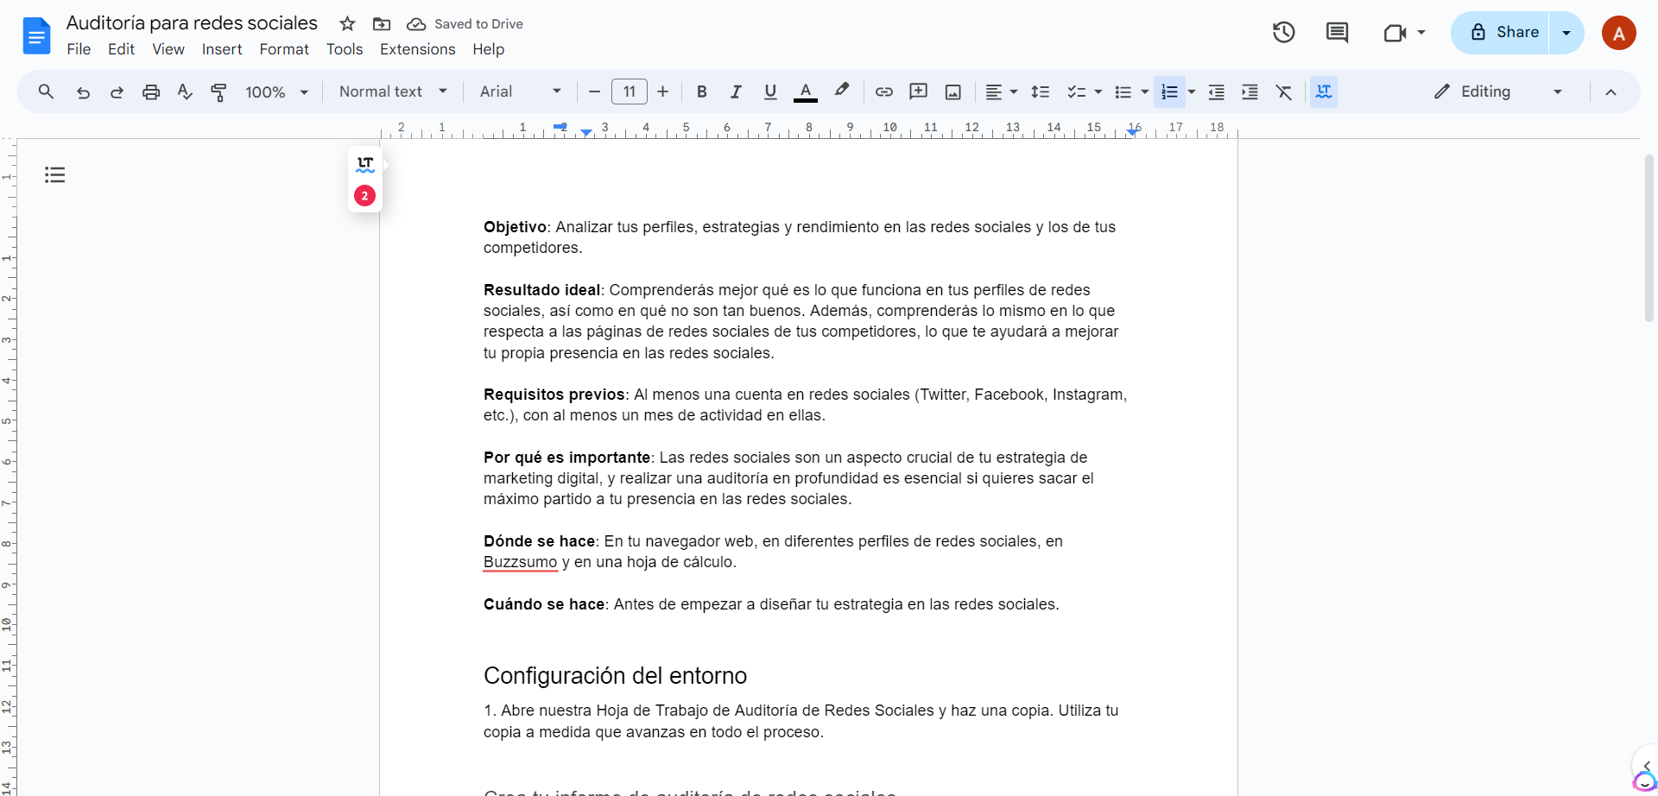Click the insert link icon

pos(883,92)
